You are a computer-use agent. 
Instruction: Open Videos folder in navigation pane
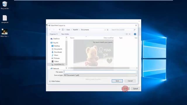click(x=56, y=61)
